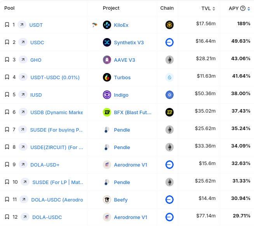Click the Pool column header
The height and width of the screenshot is (226, 254).
(9, 8)
